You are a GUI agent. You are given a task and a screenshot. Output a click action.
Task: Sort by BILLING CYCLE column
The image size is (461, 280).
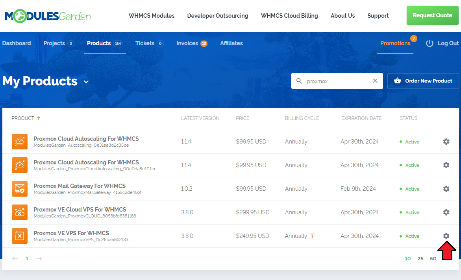coord(302,118)
